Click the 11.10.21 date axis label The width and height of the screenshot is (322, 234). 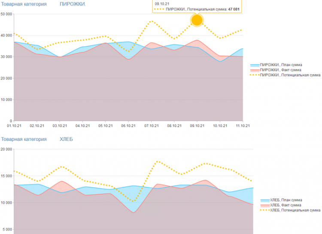coord(243,126)
